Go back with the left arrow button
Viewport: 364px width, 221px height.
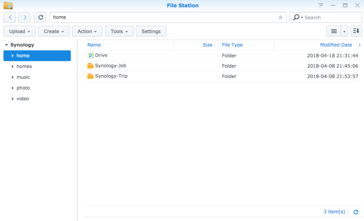pos(10,17)
